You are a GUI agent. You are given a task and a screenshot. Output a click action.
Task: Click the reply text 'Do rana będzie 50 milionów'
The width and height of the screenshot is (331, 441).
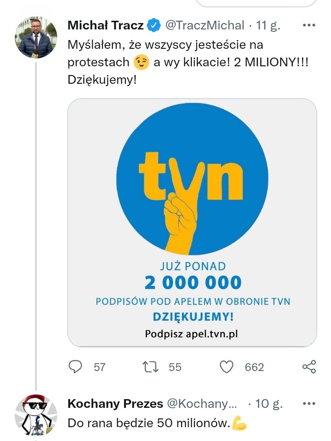[149, 423]
